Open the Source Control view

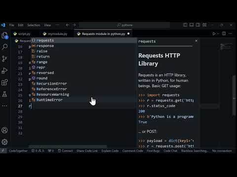4,59
